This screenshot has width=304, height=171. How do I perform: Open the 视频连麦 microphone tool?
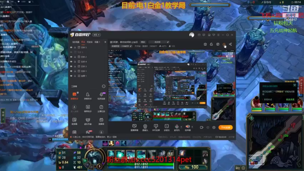point(101,96)
